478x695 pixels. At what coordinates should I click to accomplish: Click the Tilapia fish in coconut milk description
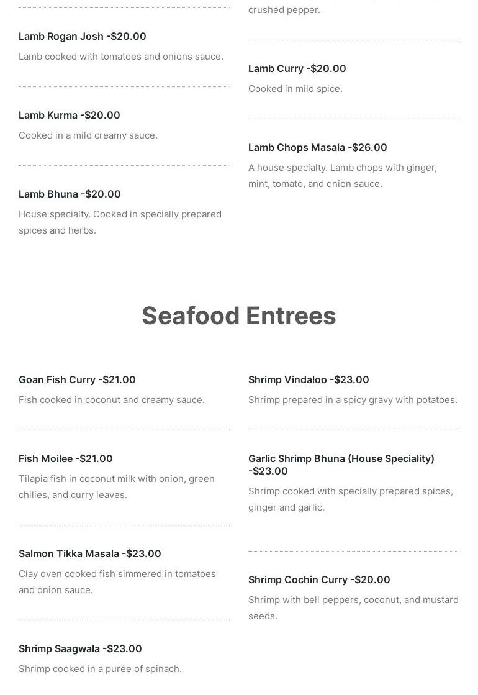[x=117, y=487]
